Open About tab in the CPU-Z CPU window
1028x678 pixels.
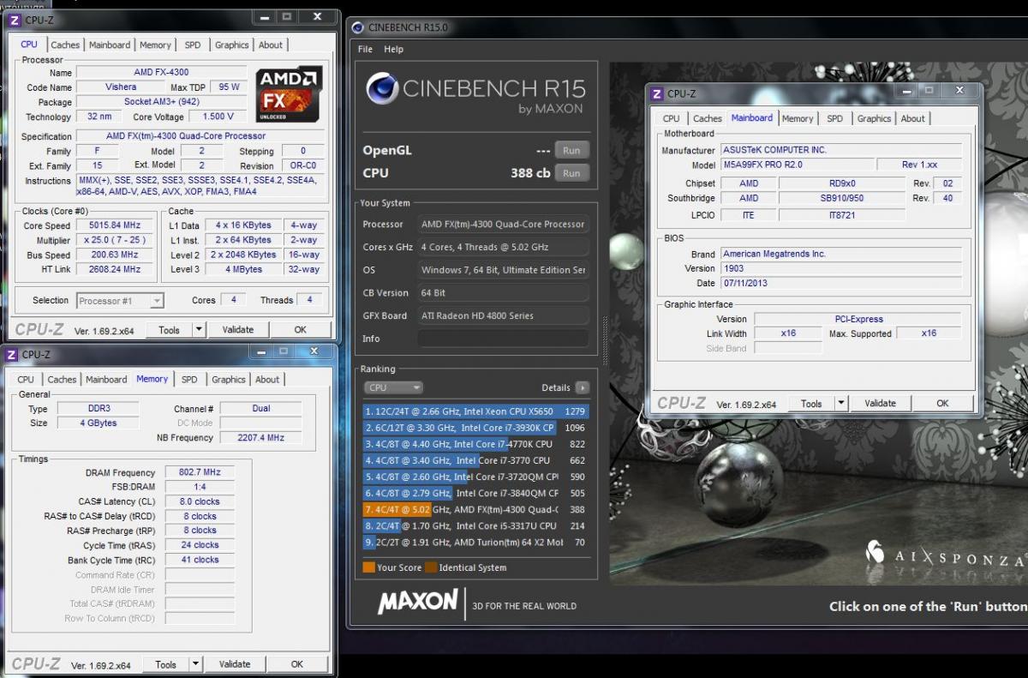tap(271, 45)
